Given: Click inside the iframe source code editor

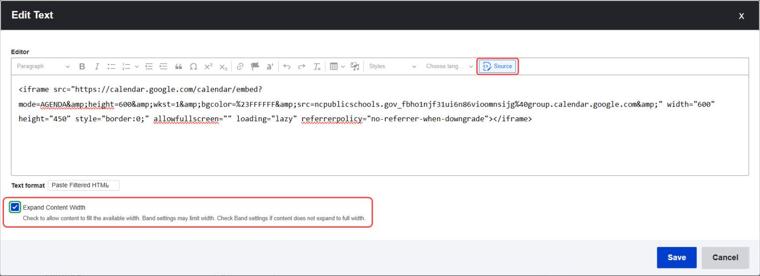Looking at the screenshot, I should (x=380, y=125).
